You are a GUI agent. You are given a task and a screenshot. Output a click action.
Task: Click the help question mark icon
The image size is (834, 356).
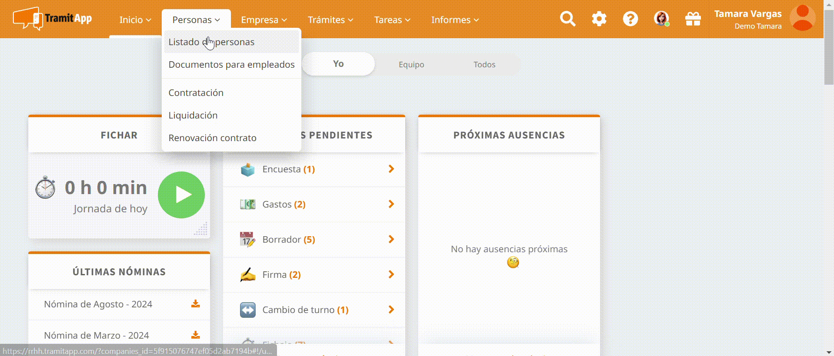(x=630, y=19)
